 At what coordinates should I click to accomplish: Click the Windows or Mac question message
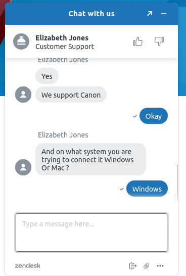pyautogui.click(x=90, y=159)
